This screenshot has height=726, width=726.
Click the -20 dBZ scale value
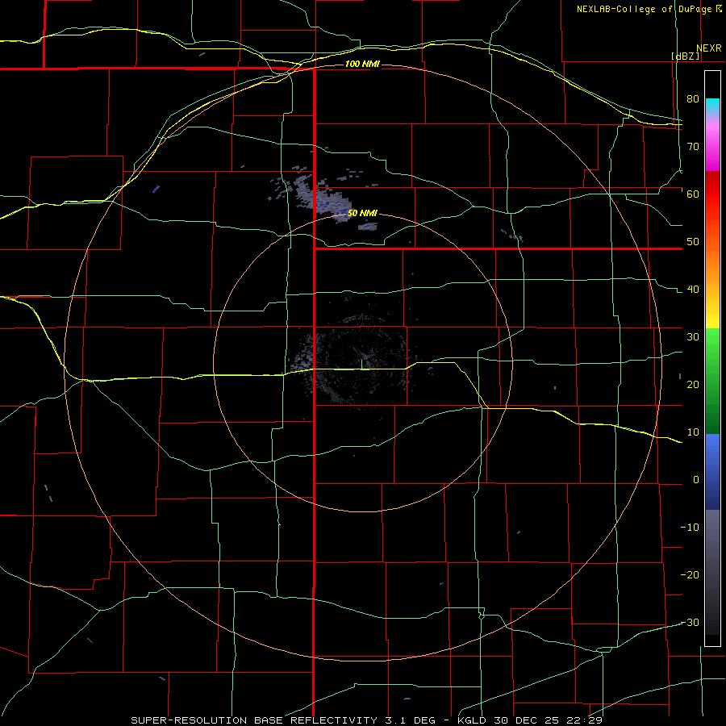coord(690,574)
